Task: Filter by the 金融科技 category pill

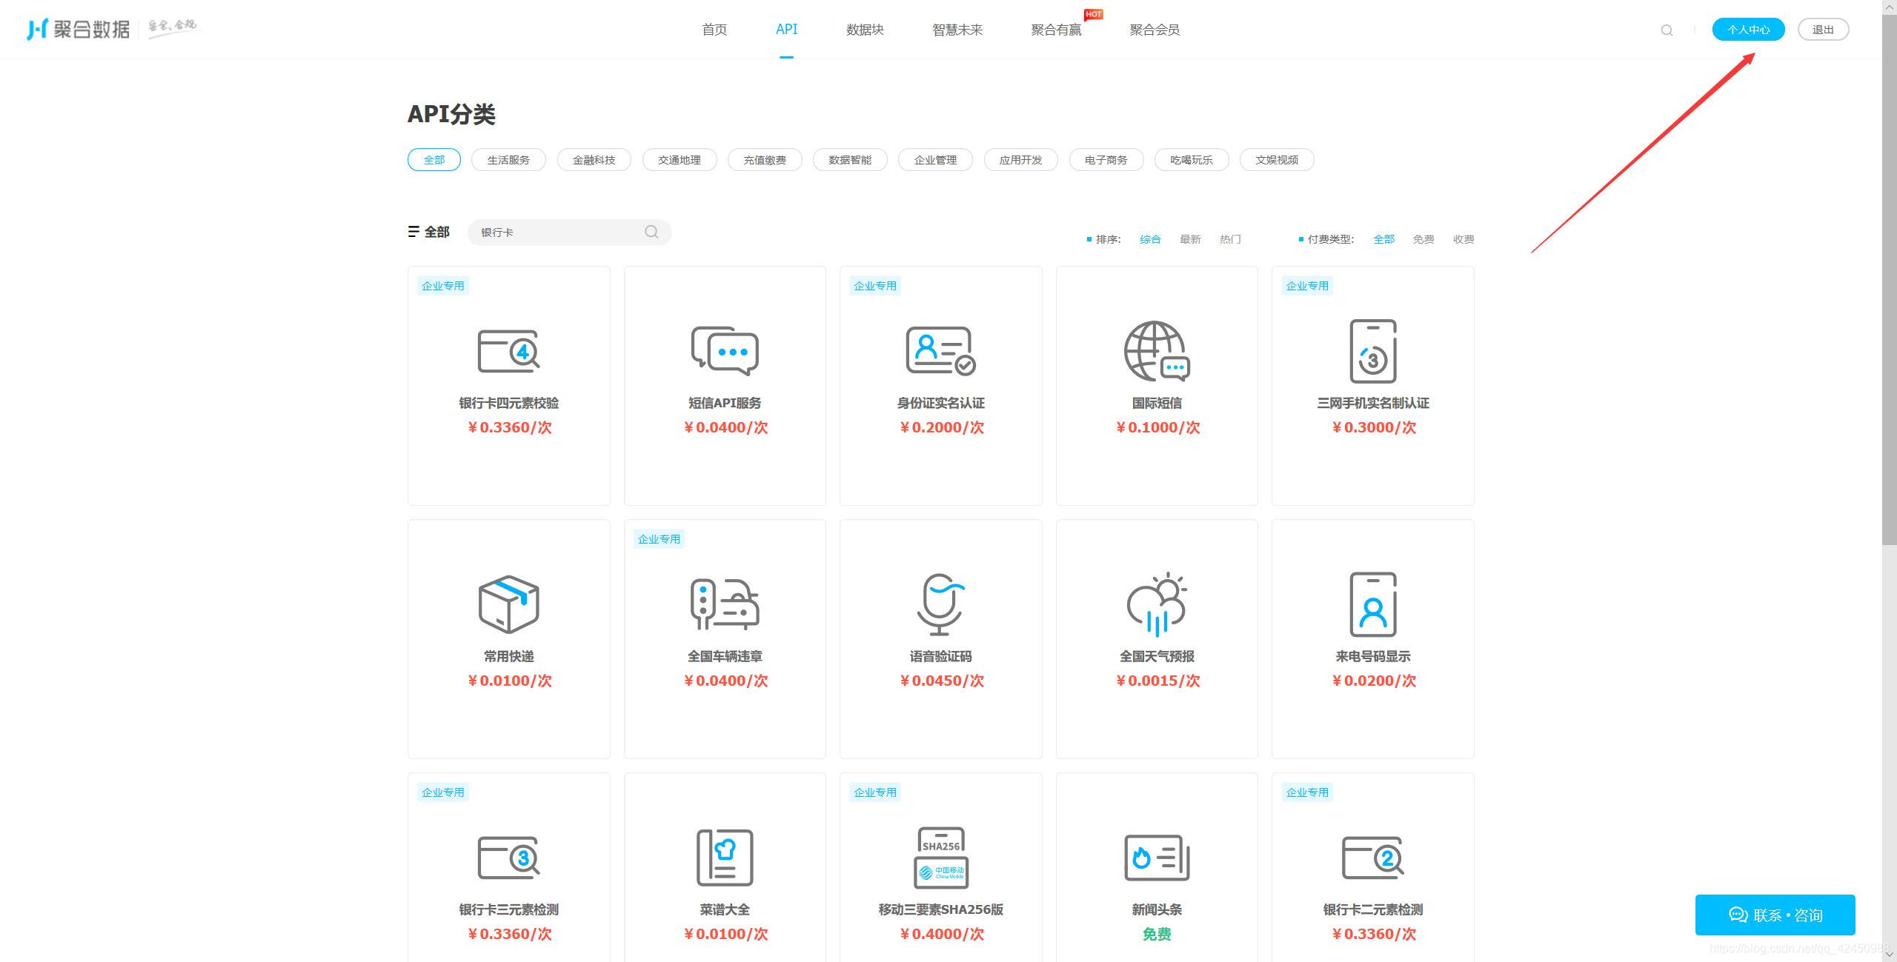Action: pyautogui.click(x=594, y=160)
